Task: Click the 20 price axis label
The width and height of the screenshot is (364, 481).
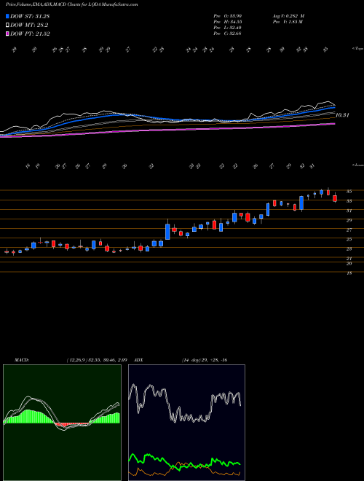Action: (x=349, y=263)
